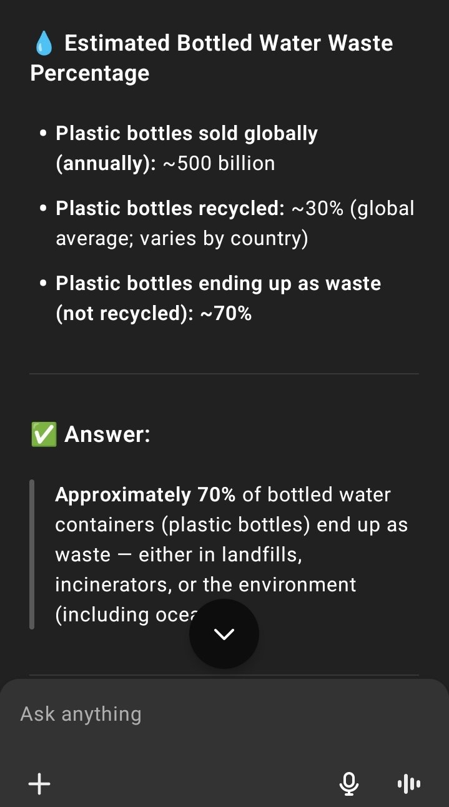The image size is (449, 807).
Task: Tap the ~30% recycled figure
Action: click(317, 208)
